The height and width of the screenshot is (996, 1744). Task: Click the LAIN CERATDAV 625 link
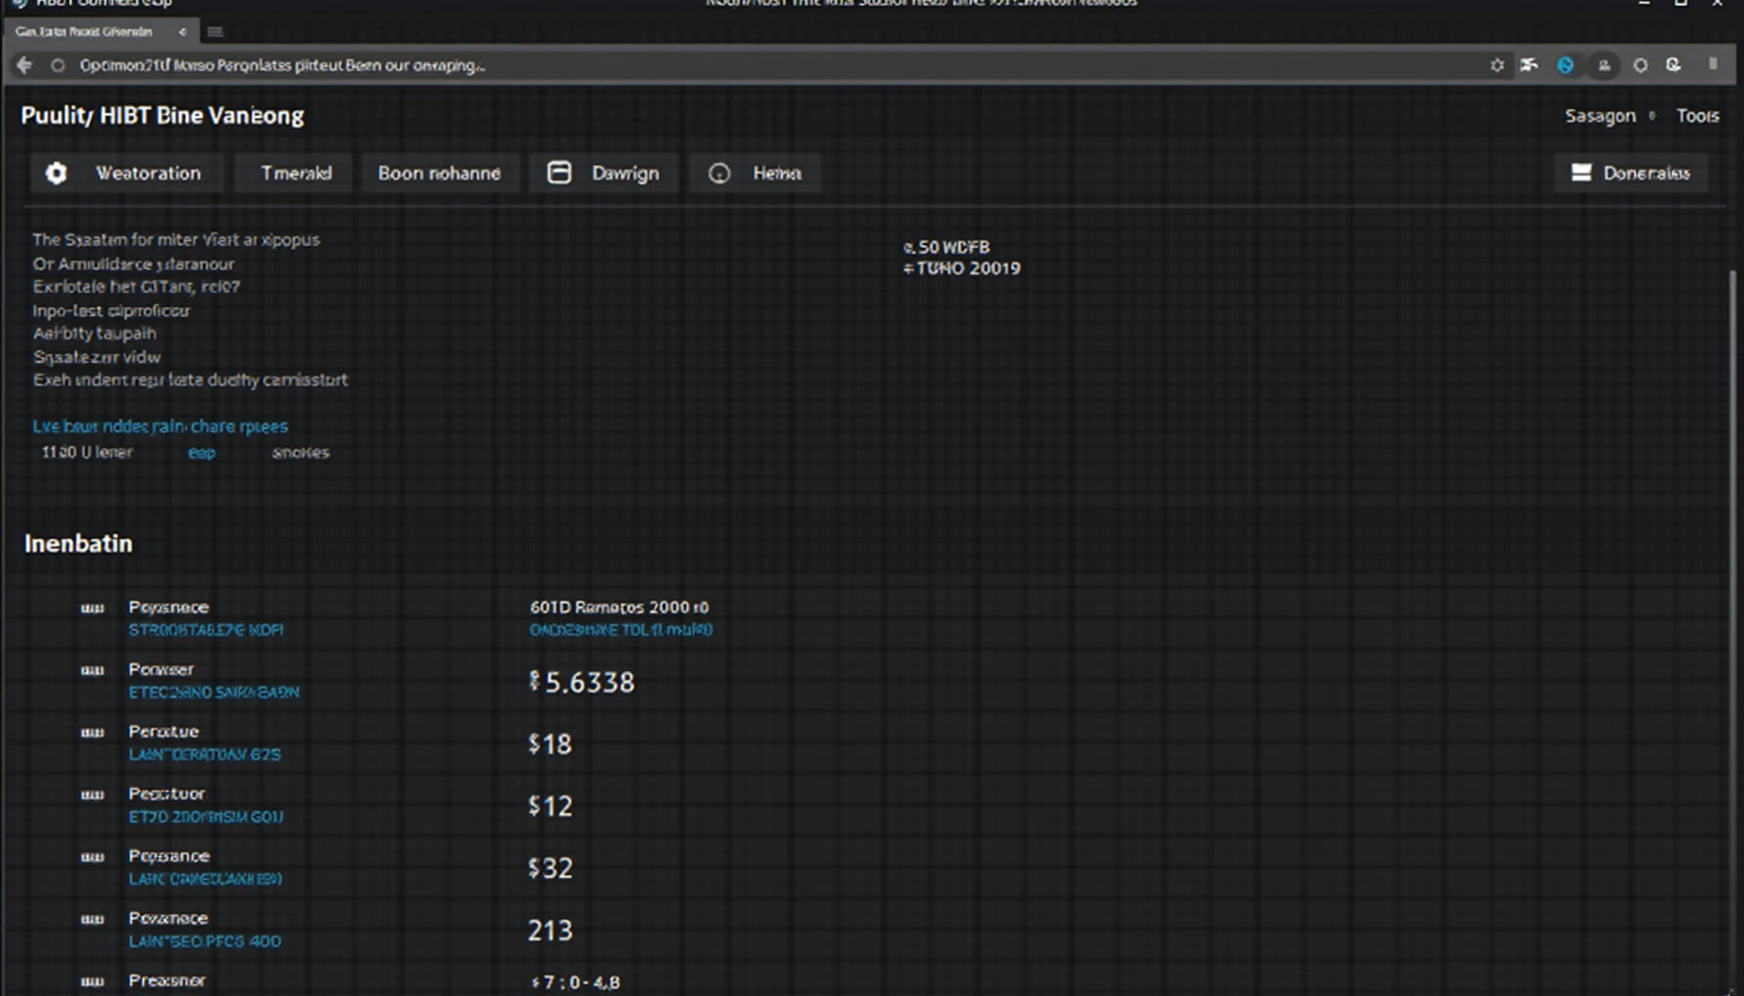coord(204,755)
